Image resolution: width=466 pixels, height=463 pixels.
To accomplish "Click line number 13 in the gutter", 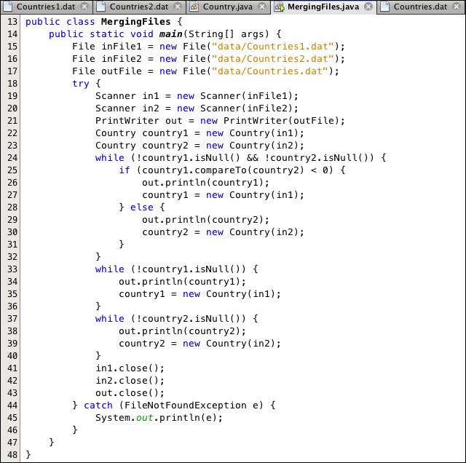I will (12, 22).
